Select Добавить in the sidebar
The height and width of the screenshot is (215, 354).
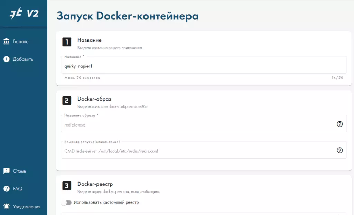click(24, 59)
